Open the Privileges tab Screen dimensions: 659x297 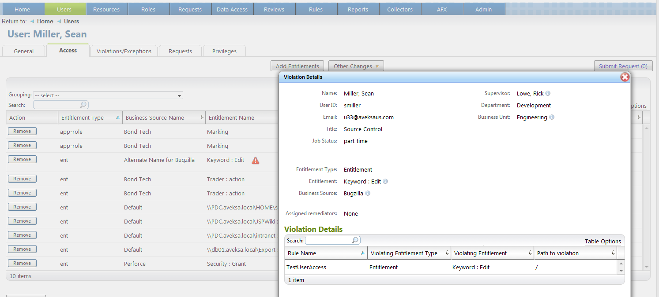(x=224, y=51)
